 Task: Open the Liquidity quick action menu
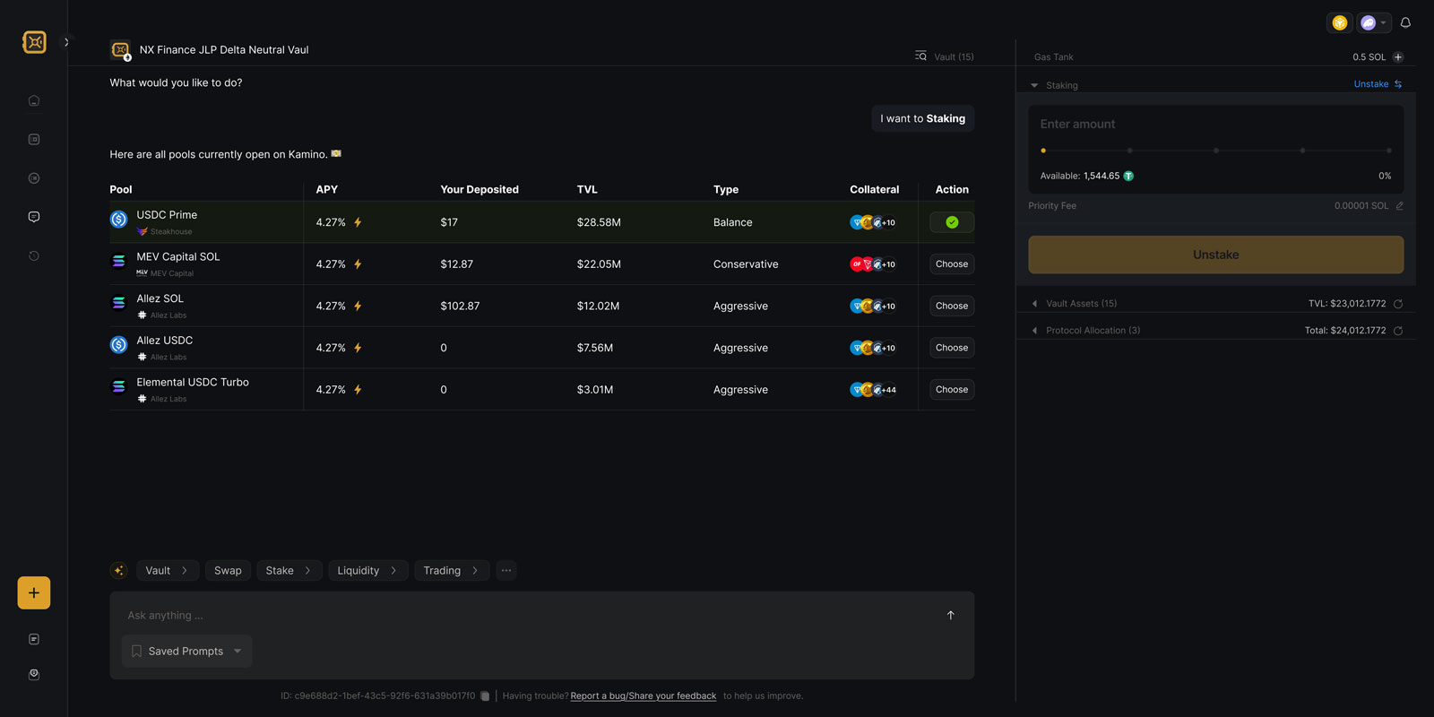(367, 571)
